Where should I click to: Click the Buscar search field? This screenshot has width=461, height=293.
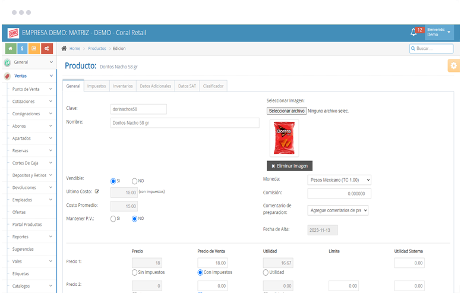pos(431,49)
